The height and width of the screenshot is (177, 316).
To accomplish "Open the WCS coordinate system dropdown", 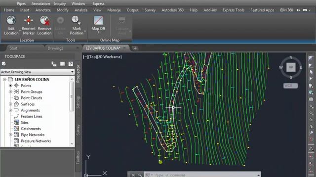I will click(x=290, y=86).
